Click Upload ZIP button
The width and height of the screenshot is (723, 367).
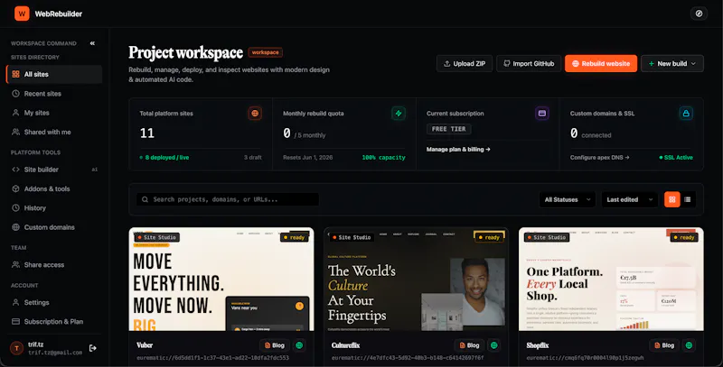(x=465, y=63)
